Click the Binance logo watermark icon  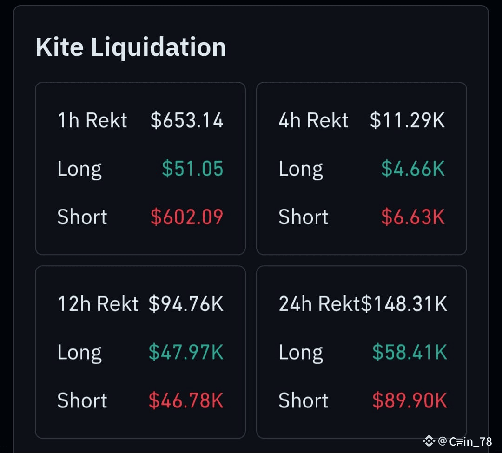pyautogui.click(x=428, y=441)
